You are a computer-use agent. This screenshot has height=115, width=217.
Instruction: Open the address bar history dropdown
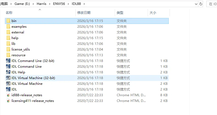click(x=196, y=4)
